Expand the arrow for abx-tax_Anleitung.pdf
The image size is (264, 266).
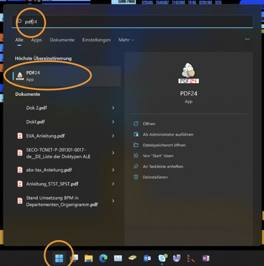(113, 170)
